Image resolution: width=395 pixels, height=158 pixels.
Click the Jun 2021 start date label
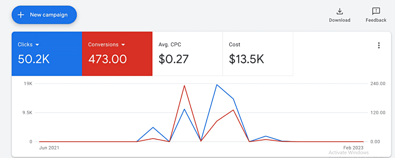pos(49,148)
